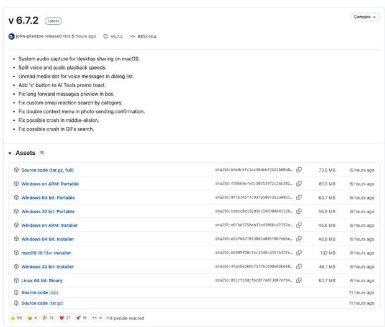
Task: Toggle the eyes reaction
Action: tap(97, 318)
